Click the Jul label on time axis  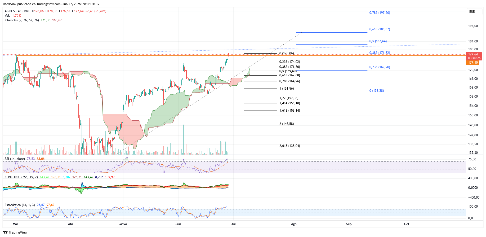point(233,224)
